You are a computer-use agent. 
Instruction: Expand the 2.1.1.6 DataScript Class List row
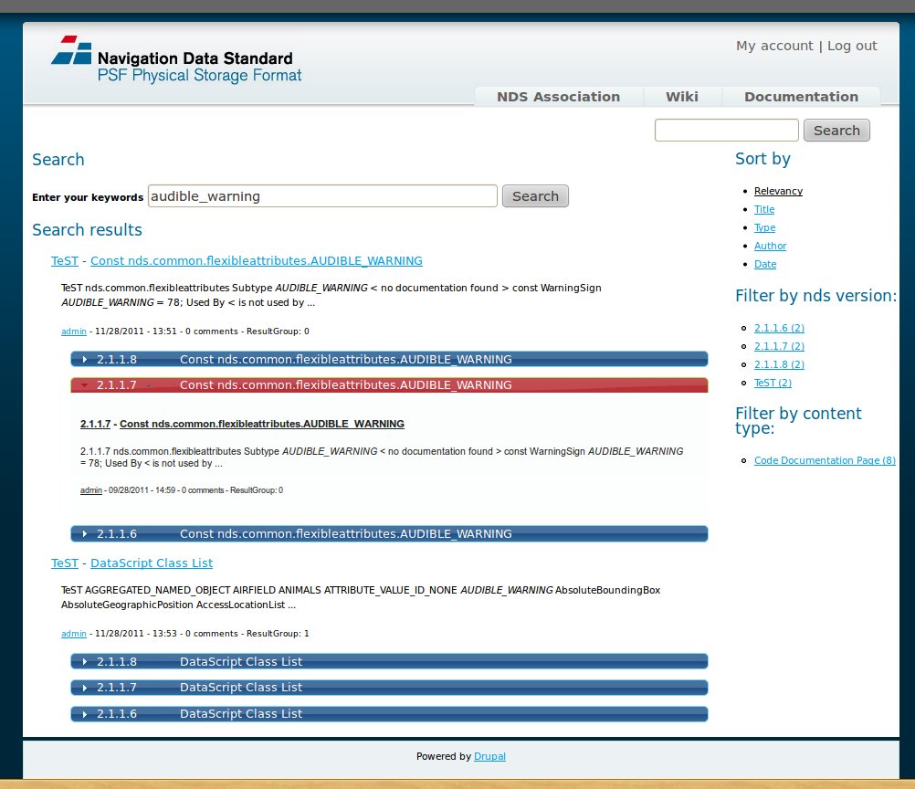click(388, 713)
